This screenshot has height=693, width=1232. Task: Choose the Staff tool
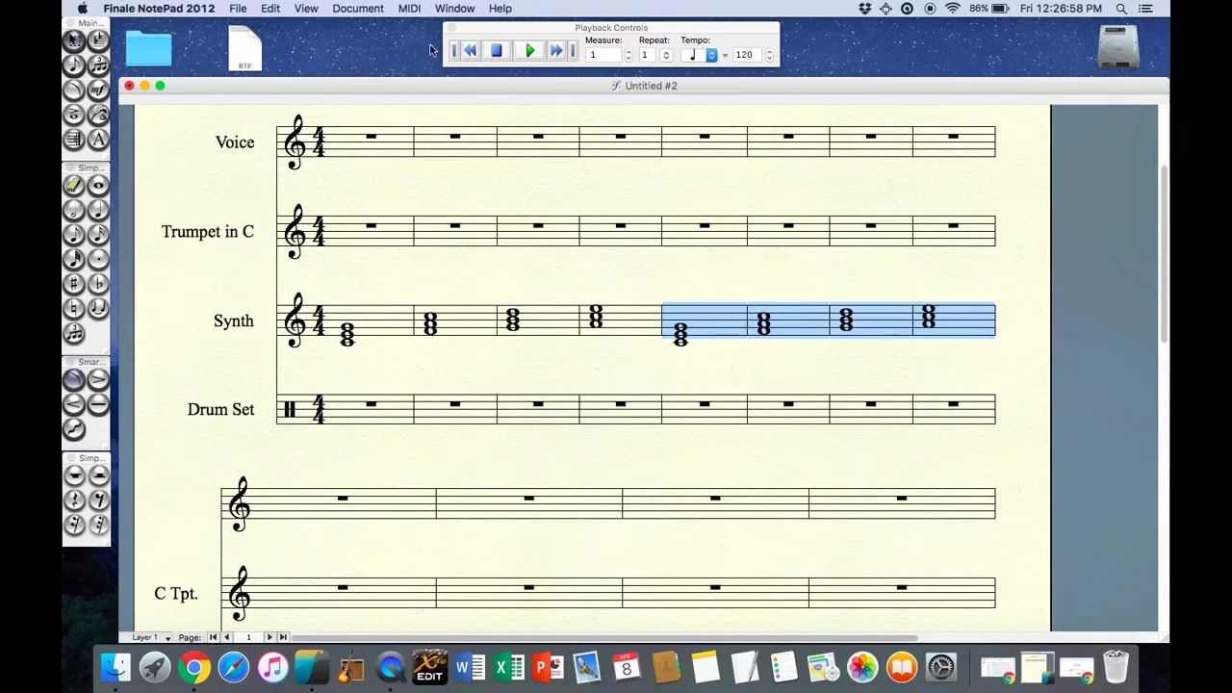point(74,140)
